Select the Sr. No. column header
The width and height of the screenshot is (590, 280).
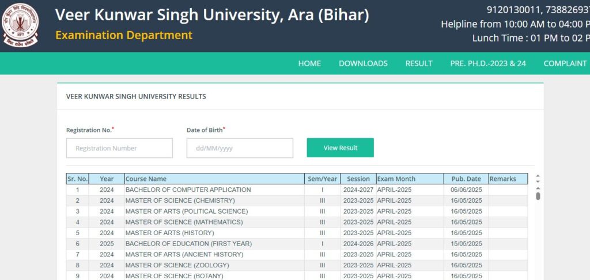[x=78, y=179]
